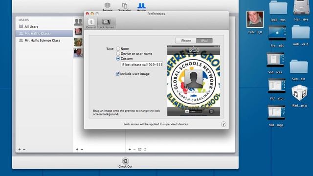Add a document with plus button
Image resolution: width=313 pixels, height=176 pixels.
(x=130, y=149)
